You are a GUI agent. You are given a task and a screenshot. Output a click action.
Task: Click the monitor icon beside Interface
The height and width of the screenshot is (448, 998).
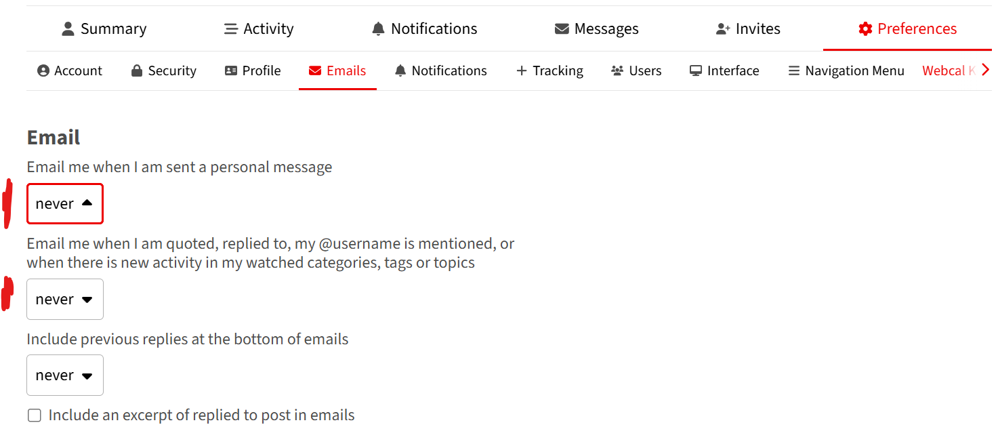(696, 71)
